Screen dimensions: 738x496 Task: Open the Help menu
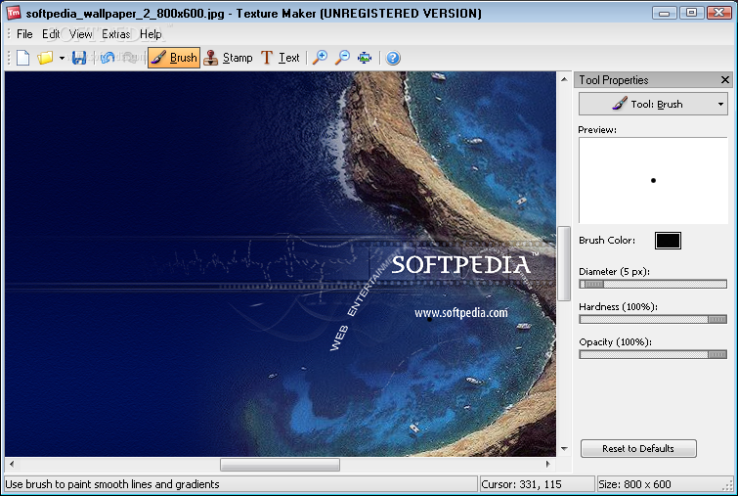pyautogui.click(x=151, y=34)
